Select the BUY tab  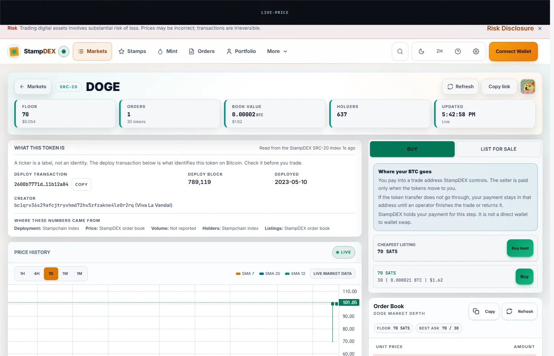pyautogui.click(x=412, y=149)
